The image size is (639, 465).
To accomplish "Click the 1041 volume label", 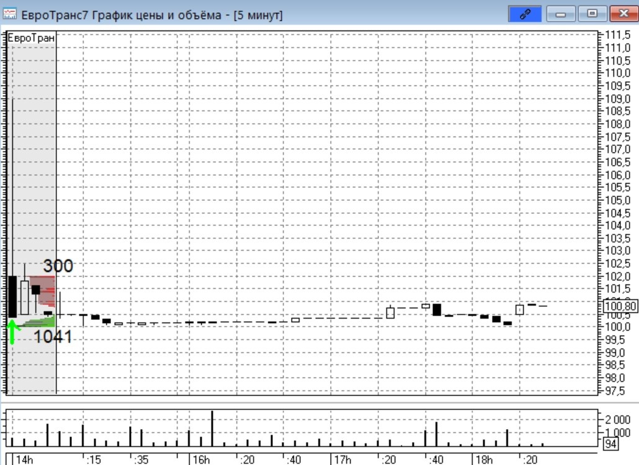I will (53, 337).
